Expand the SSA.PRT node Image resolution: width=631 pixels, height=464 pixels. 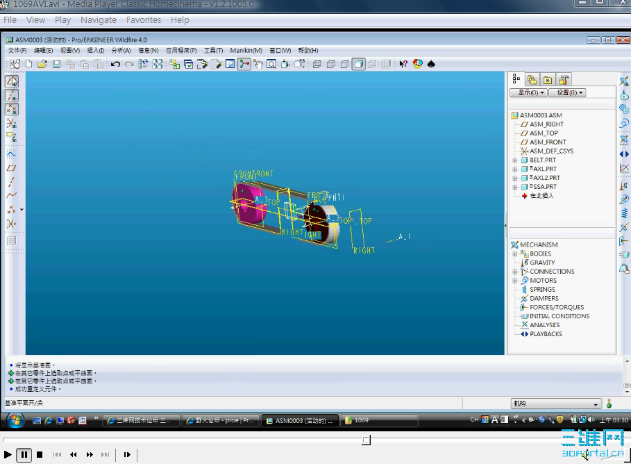(514, 187)
